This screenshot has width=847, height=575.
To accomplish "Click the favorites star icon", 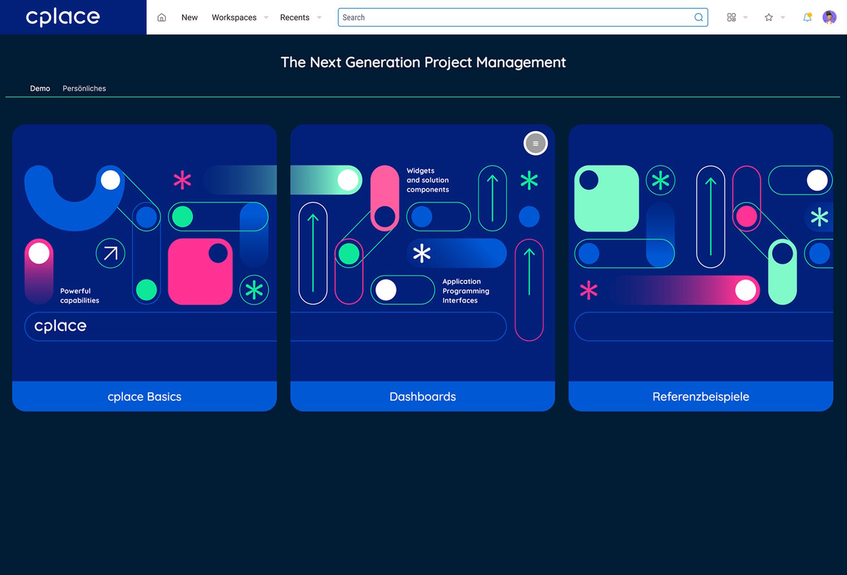I will 769,17.
